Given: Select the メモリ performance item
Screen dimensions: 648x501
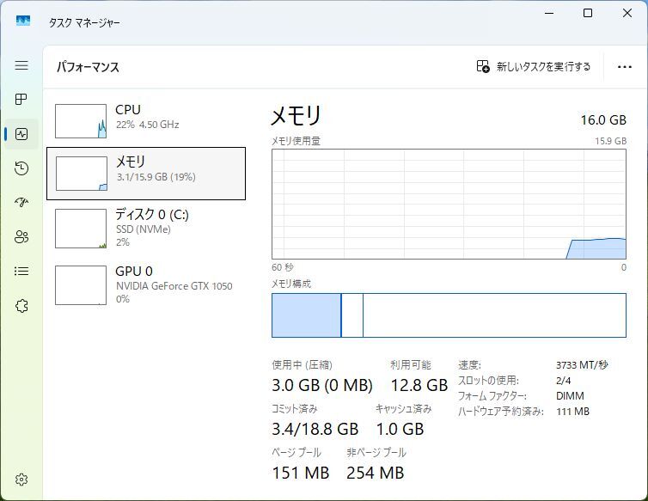Looking at the screenshot, I should (146, 173).
